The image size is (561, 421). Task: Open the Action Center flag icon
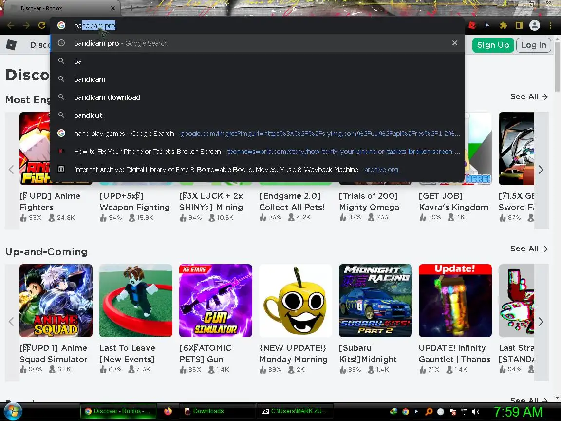tap(452, 412)
